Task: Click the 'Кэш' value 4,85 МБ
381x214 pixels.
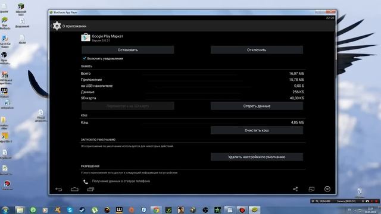Action: 298,122
